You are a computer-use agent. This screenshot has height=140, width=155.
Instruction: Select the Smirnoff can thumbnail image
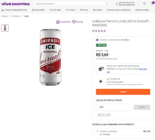pos(5,28)
